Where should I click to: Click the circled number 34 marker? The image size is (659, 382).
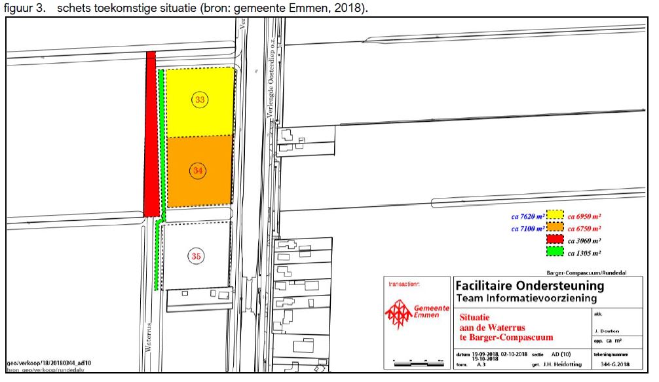pyautogui.click(x=197, y=170)
